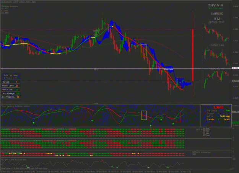Click the 16 Mar 02:05 time axis label
This screenshot has width=239, height=173.
(x=18, y=171)
